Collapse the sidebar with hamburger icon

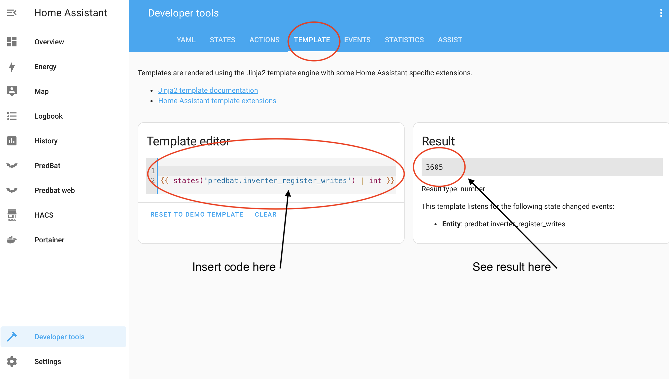12,12
